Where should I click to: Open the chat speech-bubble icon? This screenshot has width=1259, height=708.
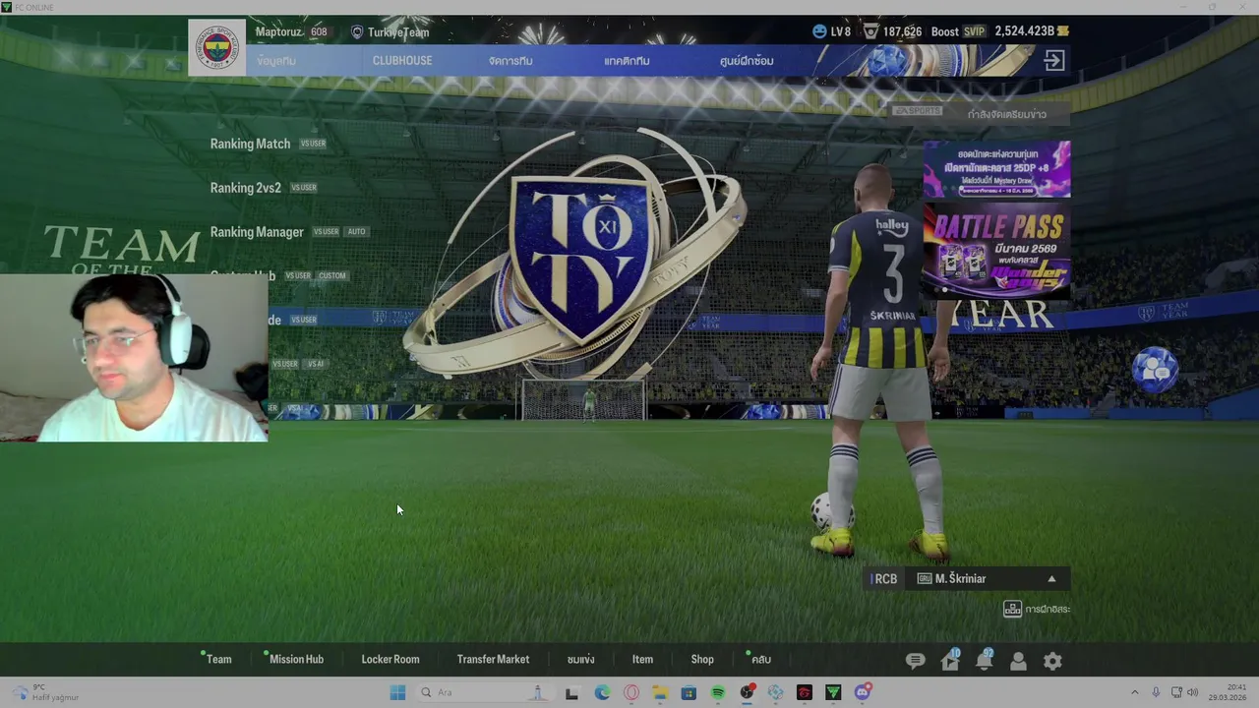(915, 661)
